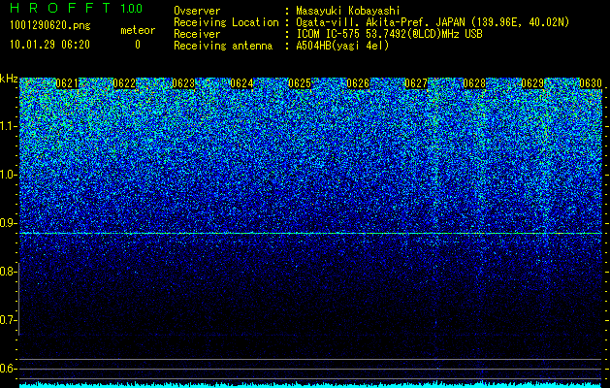This screenshot has width=610, height=388.
Task: Select the Ogata-vill. Akita-Pref. JAPAN location text
Action: 433,22
